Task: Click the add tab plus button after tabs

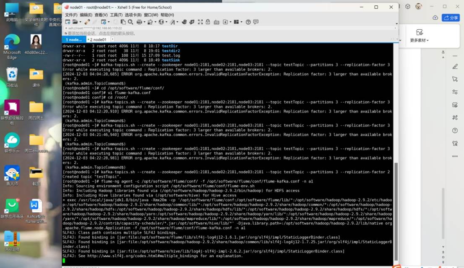Action: click(x=112, y=39)
